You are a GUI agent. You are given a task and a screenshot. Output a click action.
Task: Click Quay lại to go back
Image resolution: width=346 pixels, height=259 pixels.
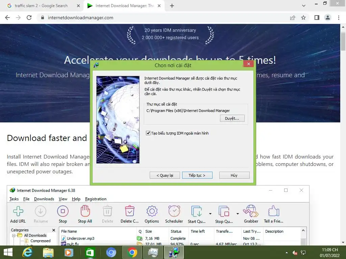coord(165,175)
